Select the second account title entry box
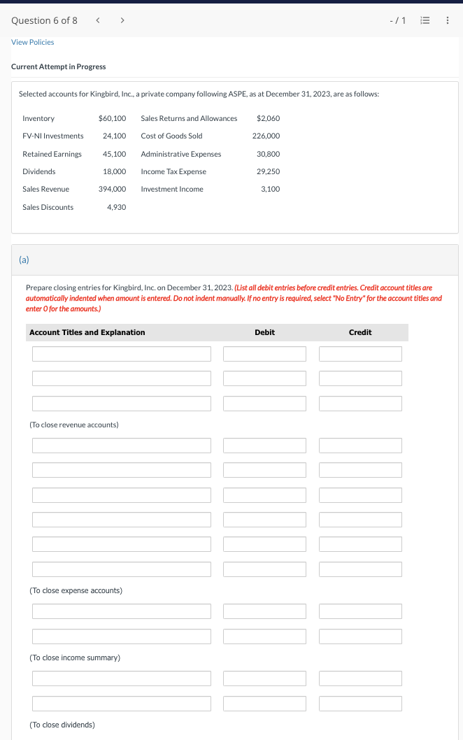The width and height of the screenshot is (463, 740). coord(121,378)
